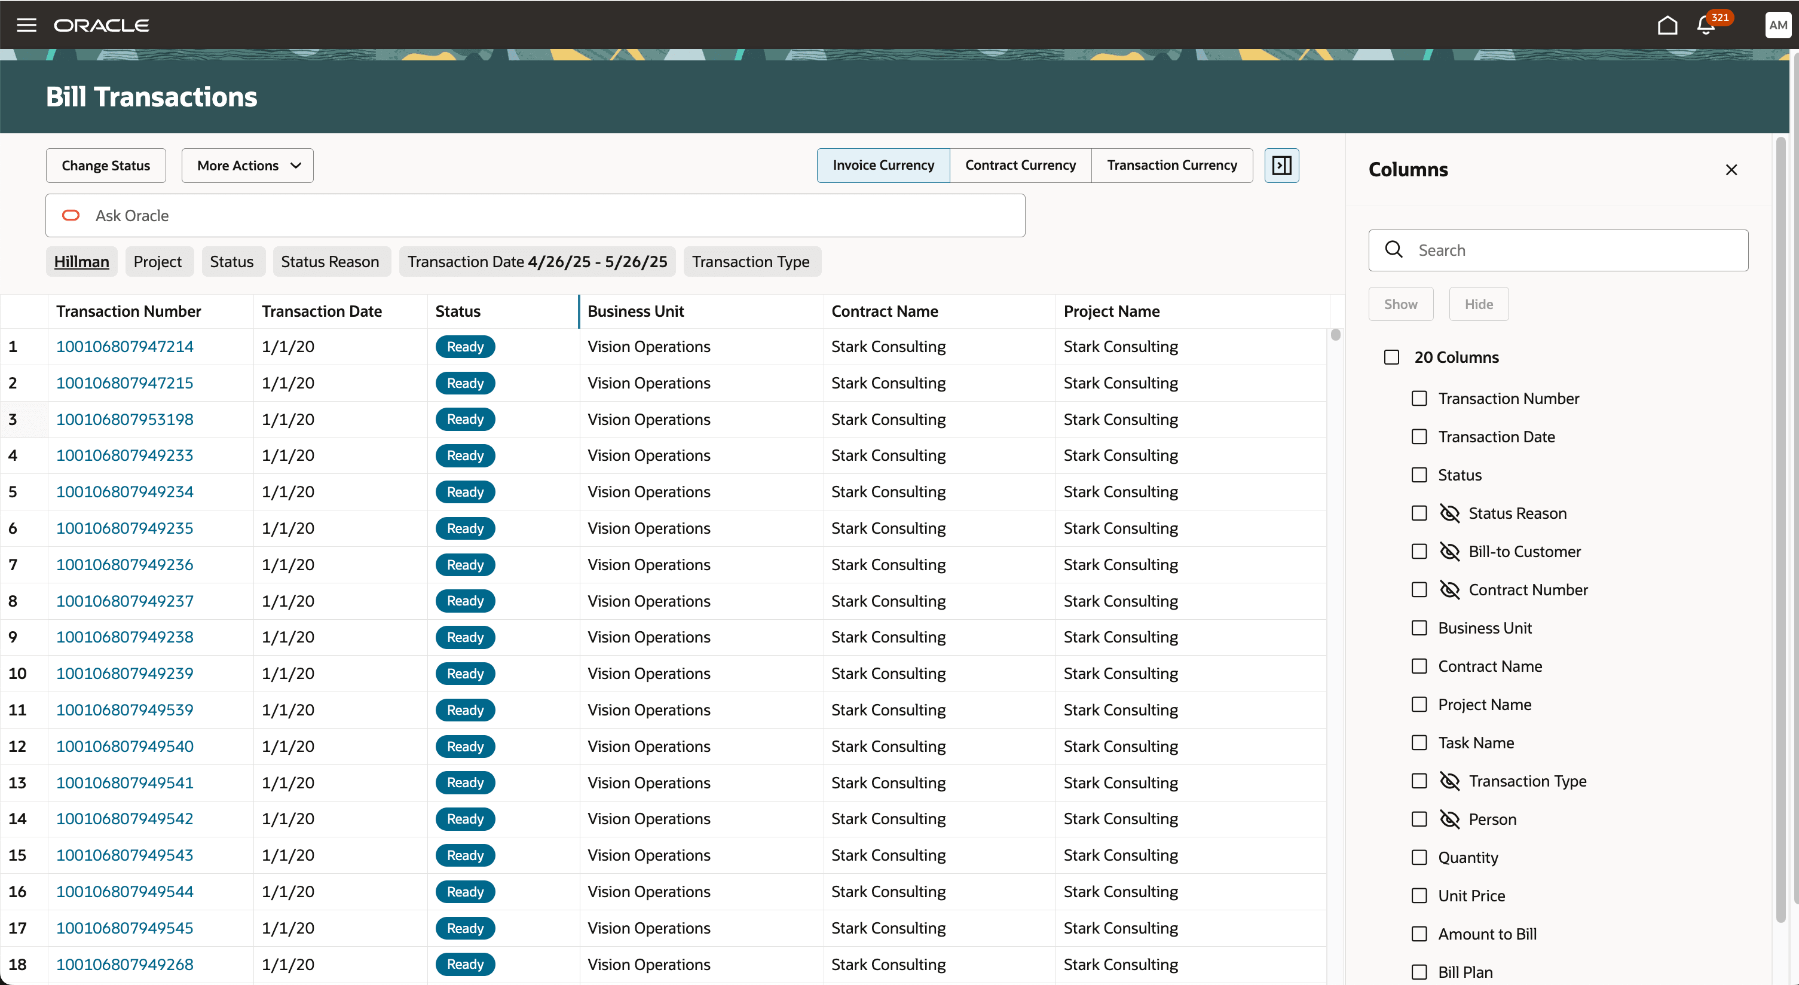Viewport: 1799px width, 985px height.
Task: Click the table's vertical scrollbar thumb
Action: point(1335,335)
